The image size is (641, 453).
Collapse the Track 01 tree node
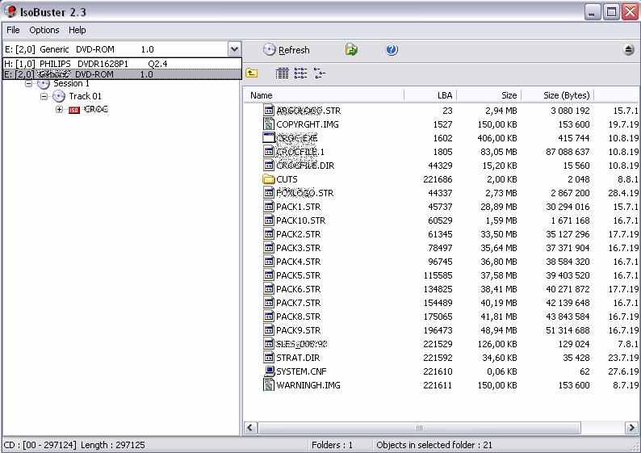click(44, 97)
